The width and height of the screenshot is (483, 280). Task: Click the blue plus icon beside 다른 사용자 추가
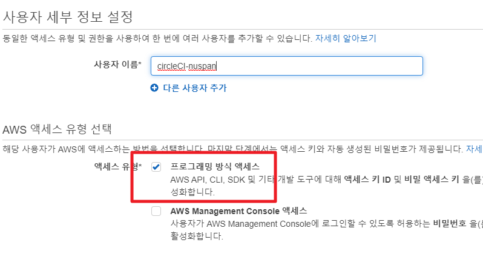tap(154, 88)
